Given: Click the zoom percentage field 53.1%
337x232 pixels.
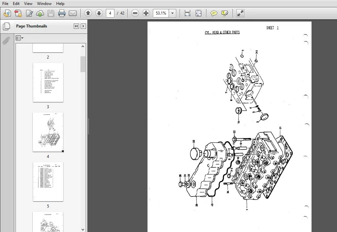Looking at the screenshot, I should coord(161,13).
